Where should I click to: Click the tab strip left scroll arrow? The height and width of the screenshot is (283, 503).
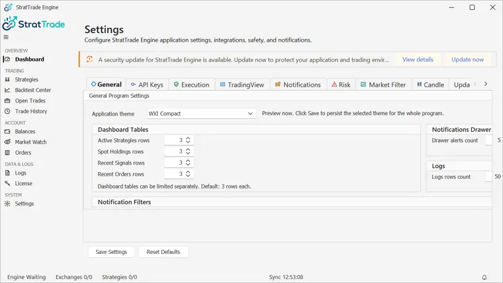pos(475,84)
